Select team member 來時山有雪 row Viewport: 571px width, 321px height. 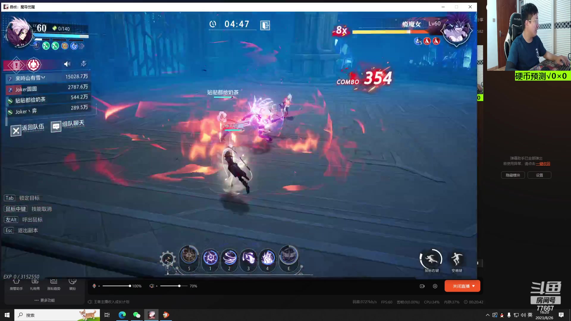[x=48, y=77]
